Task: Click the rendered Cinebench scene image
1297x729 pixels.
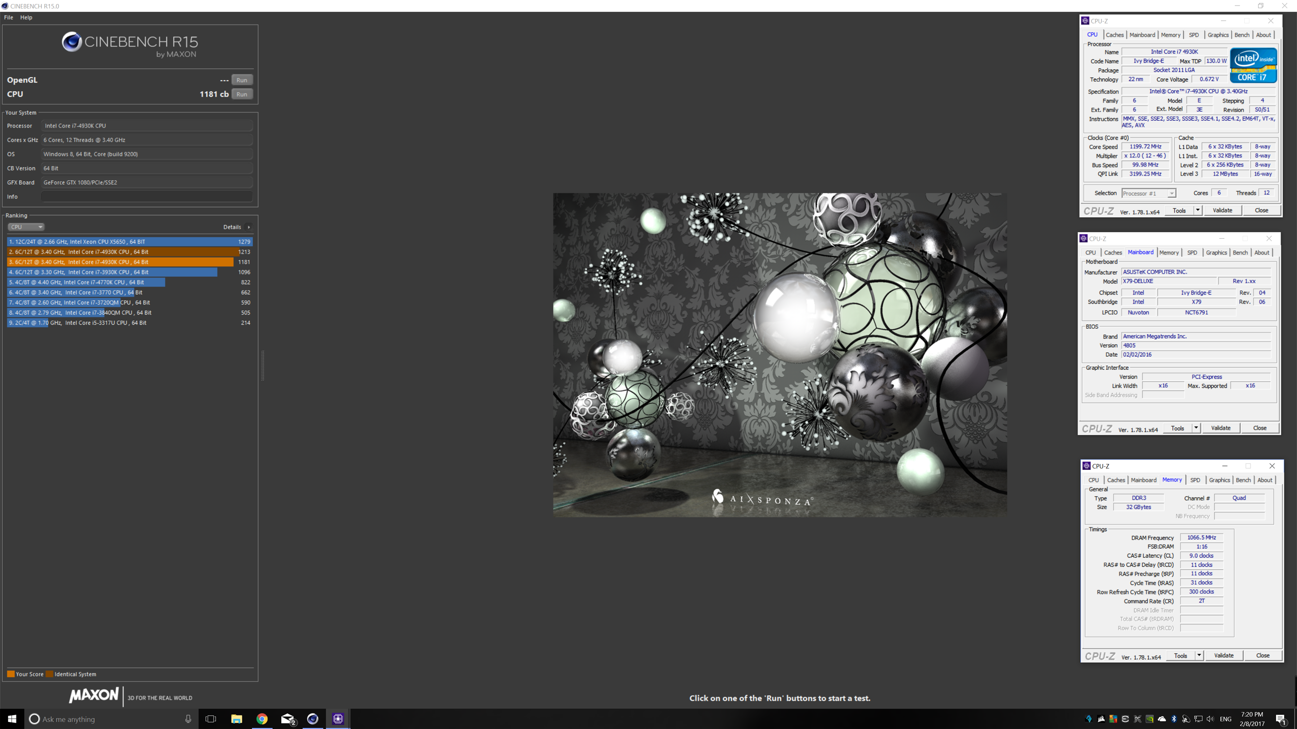Action: click(780, 355)
